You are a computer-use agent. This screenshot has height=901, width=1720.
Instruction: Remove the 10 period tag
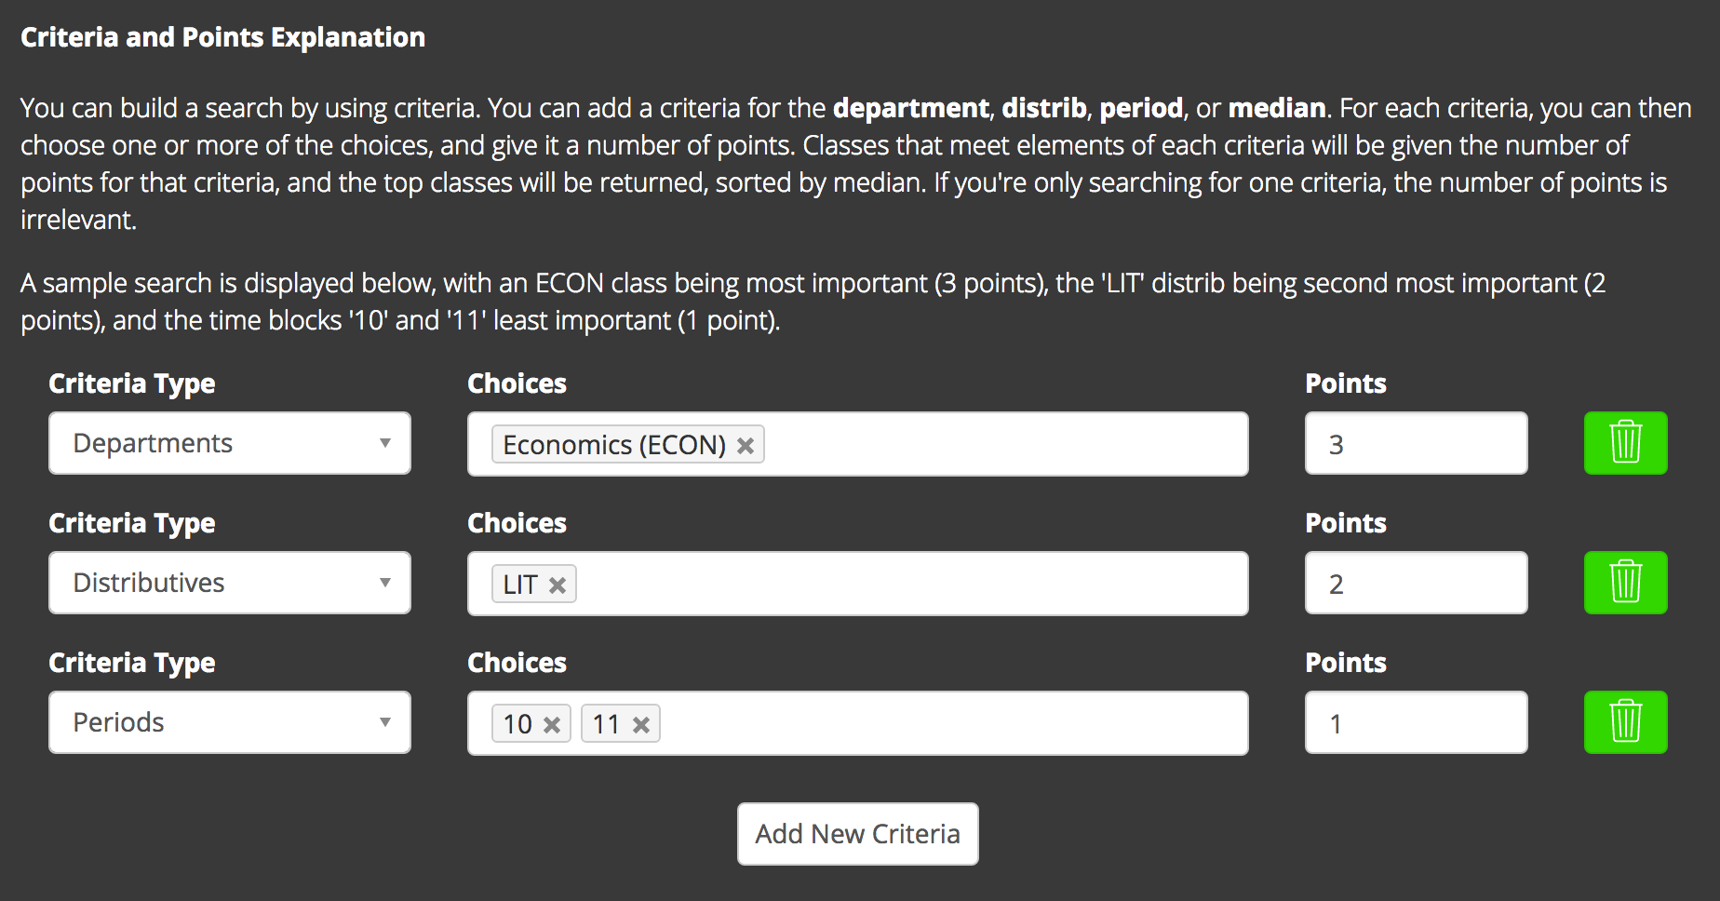[552, 725]
